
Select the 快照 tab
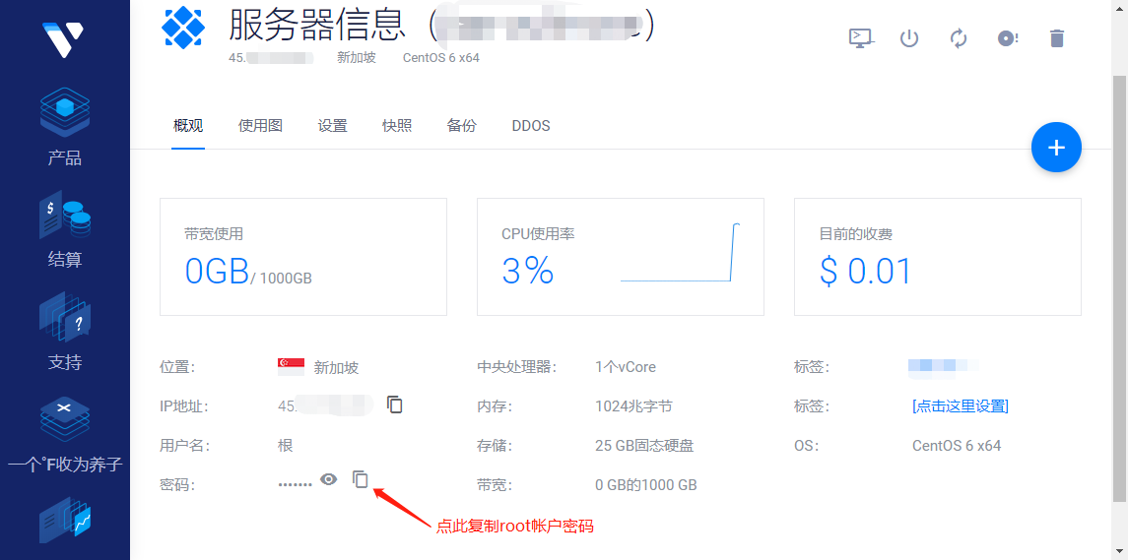coord(397,126)
